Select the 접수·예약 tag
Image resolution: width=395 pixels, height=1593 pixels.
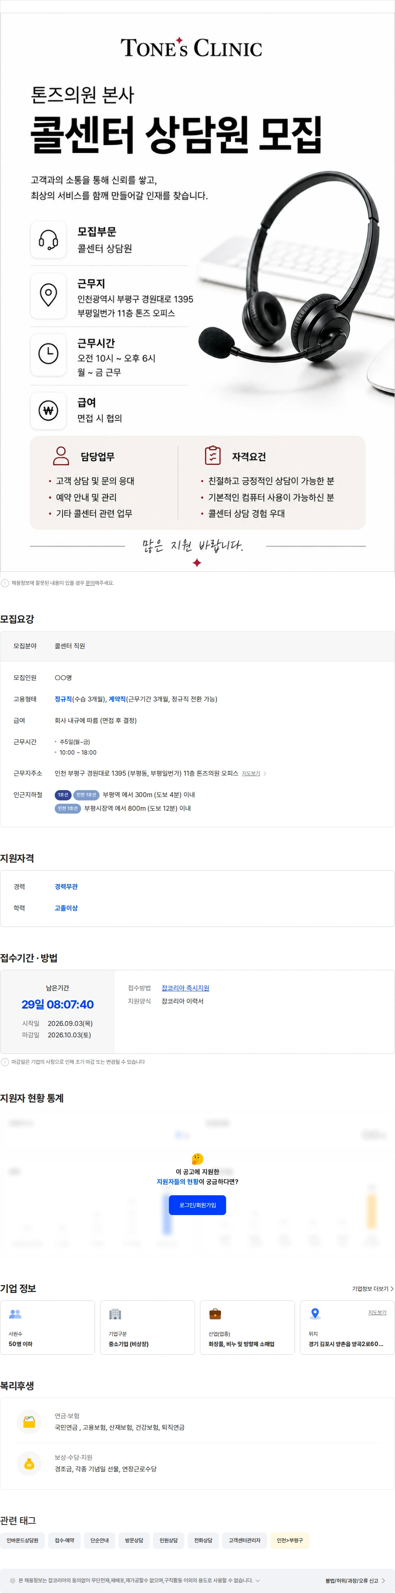(x=64, y=1540)
